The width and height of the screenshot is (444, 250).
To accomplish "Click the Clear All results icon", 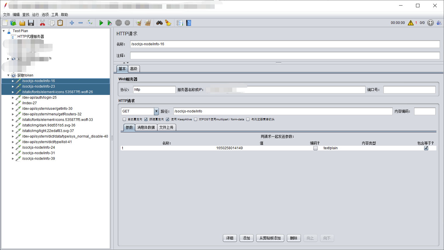I will 148,23.
